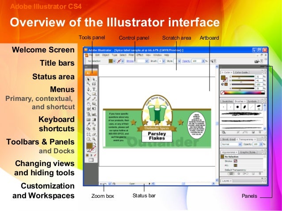
Task: Open the Layers panel tab
Action: pyautogui.click(x=226, y=181)
